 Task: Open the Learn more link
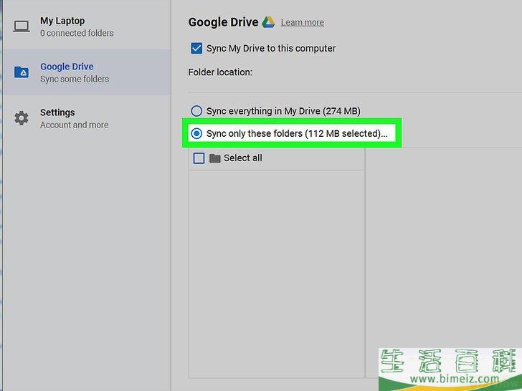tap(303, 22)
